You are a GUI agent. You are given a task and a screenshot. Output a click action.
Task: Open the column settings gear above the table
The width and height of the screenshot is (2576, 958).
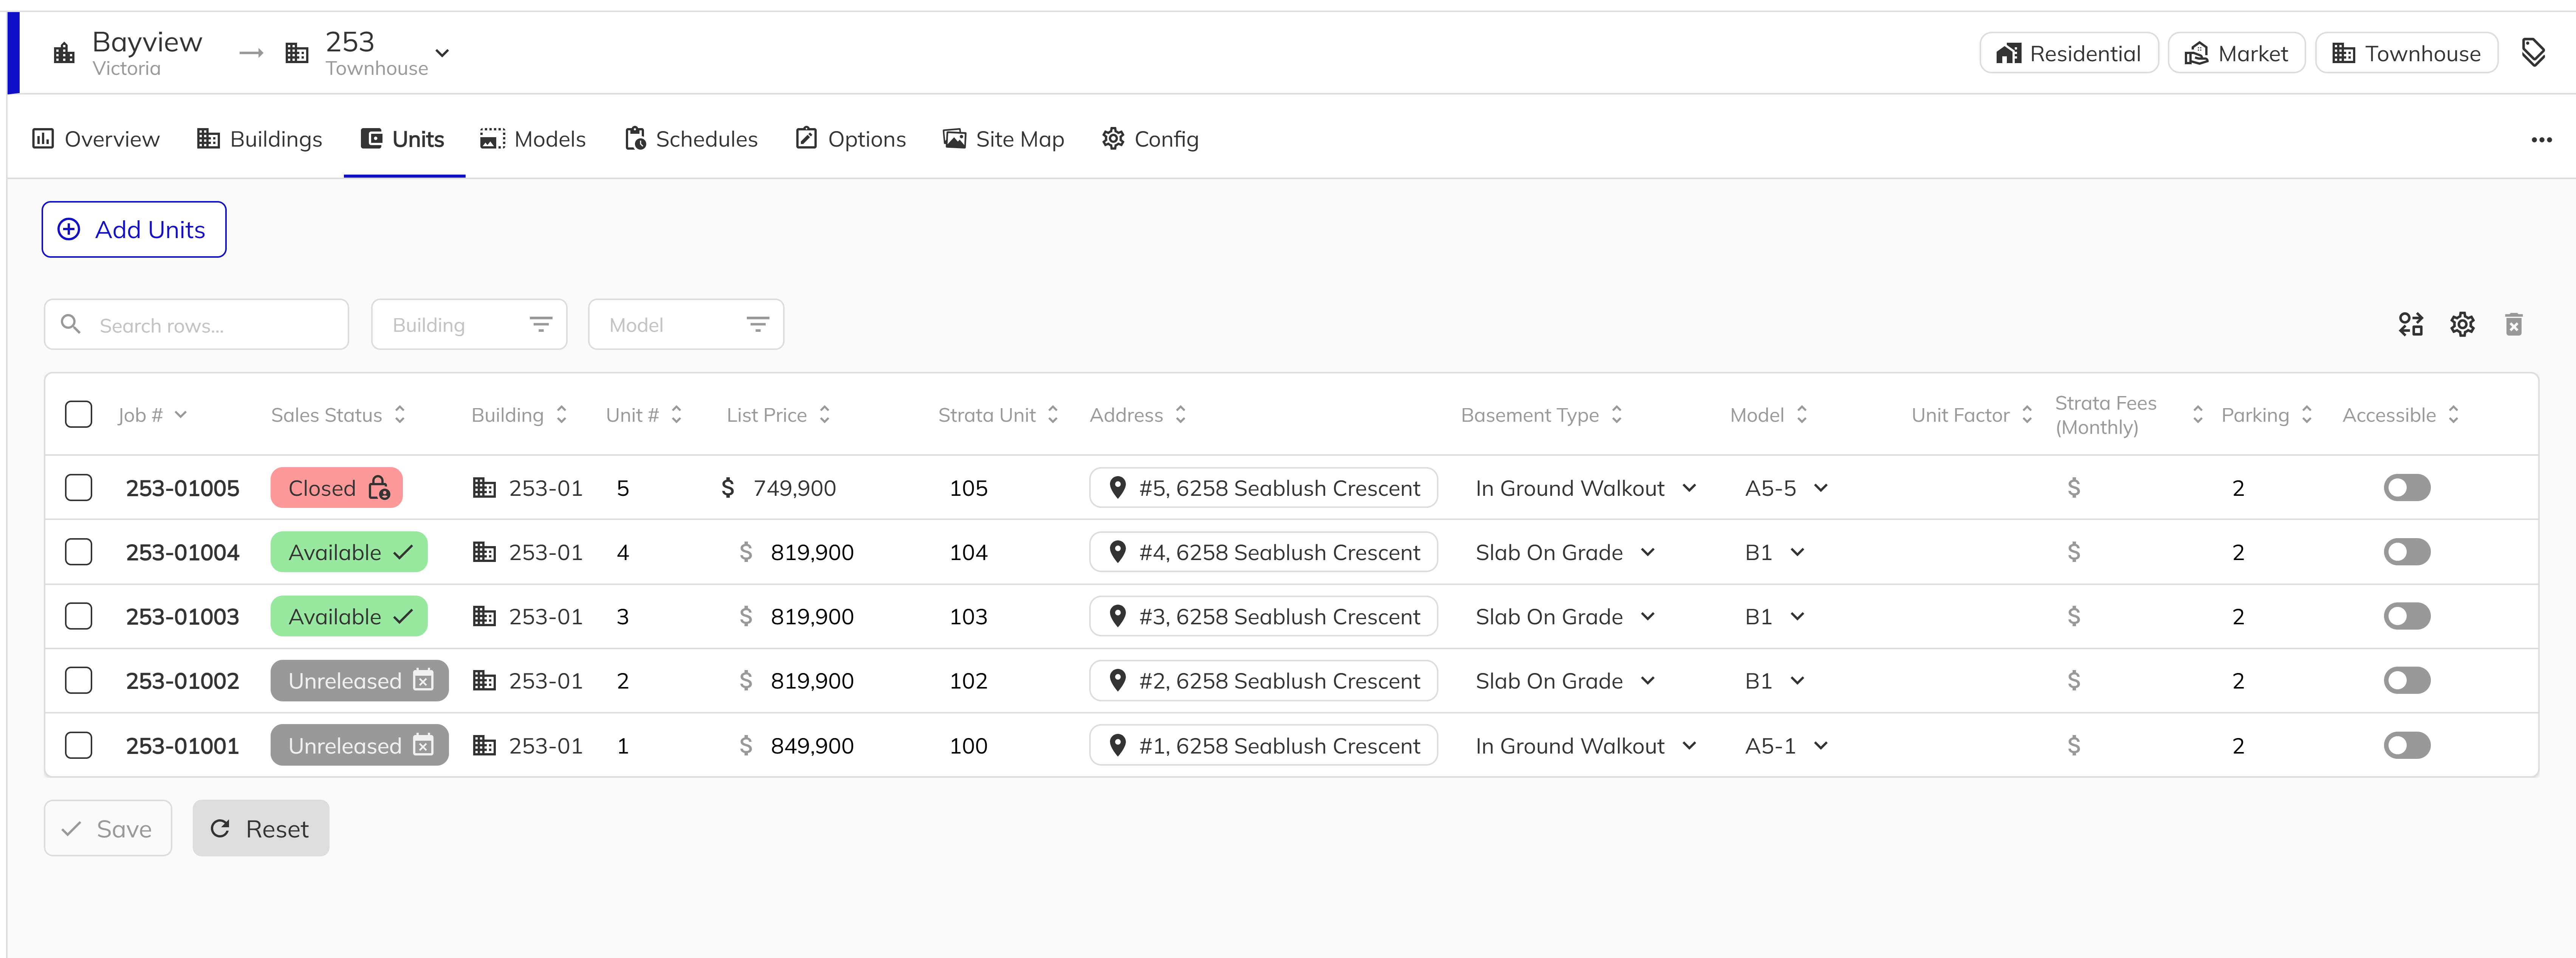click(2462, 324)
